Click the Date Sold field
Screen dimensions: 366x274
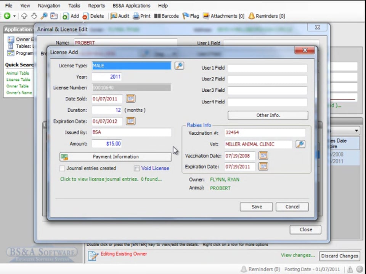click(107, 99)
